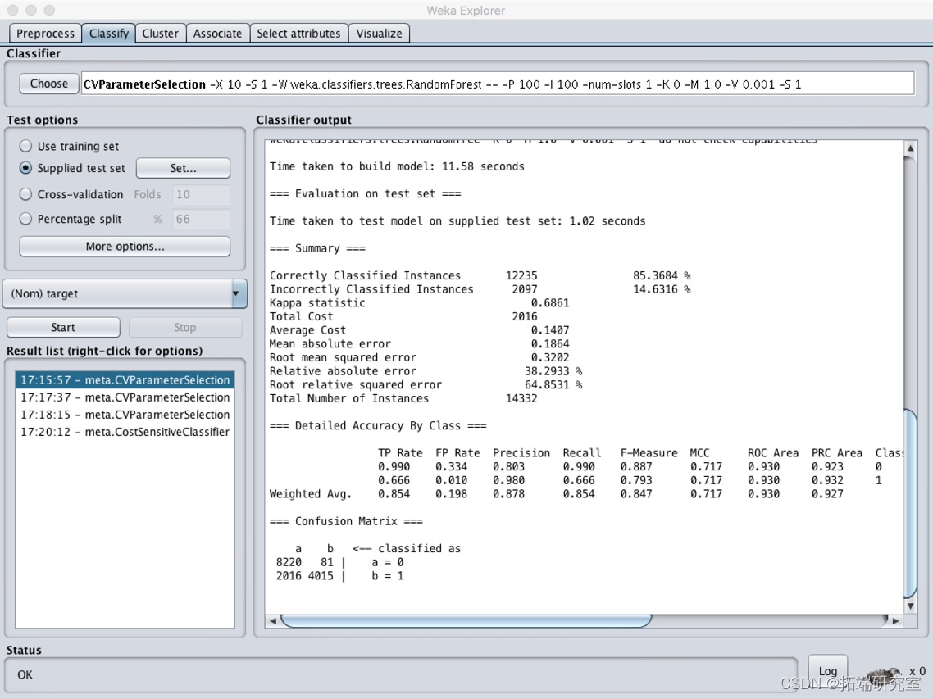Select 17:15:57 meta.CVParameterSelection result
Image resolution: width=933 pixels, height=699 pixels.
(125, 380)
